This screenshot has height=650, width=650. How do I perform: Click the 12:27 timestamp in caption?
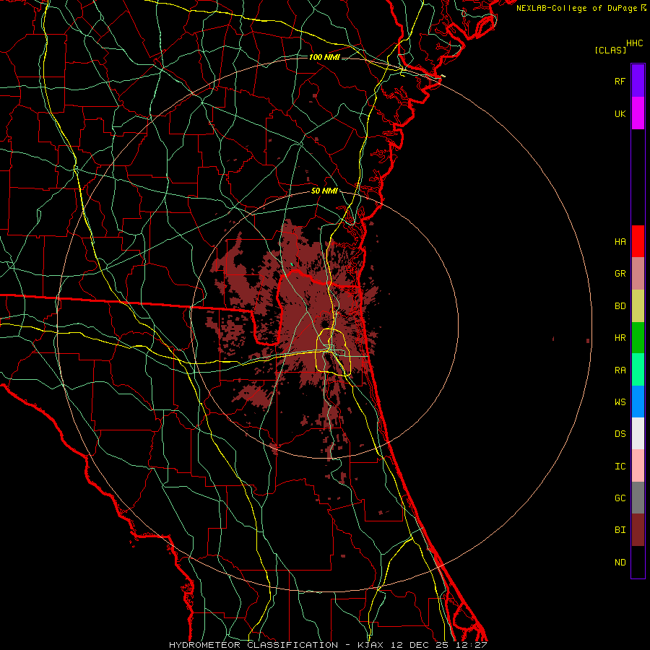pos(473,645)
